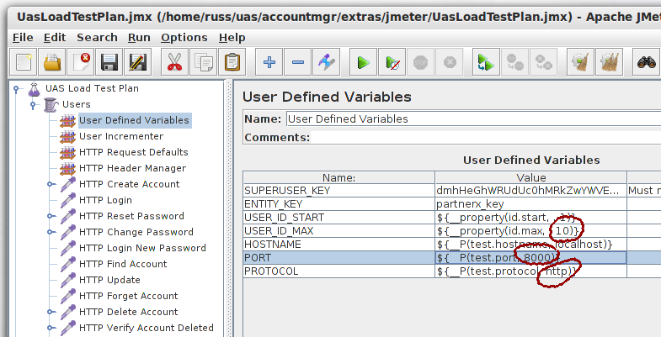Screen dimensions: 661x337
Task: Click the Toggle enable/disable icon
Action: 326,62
